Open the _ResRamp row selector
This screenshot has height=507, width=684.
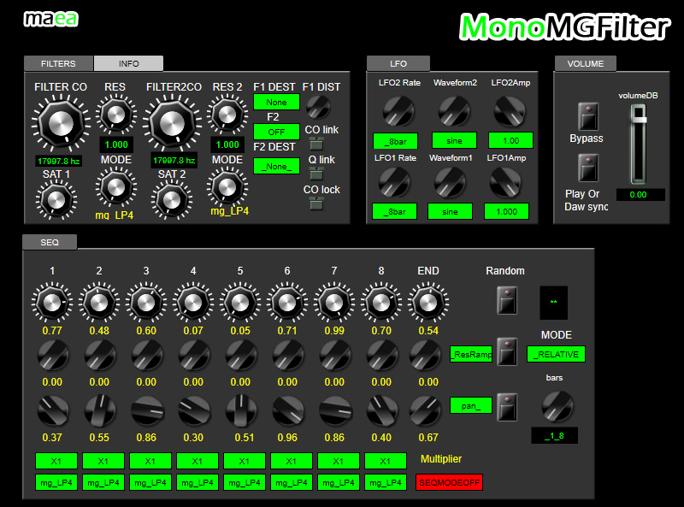coord(471,354)
